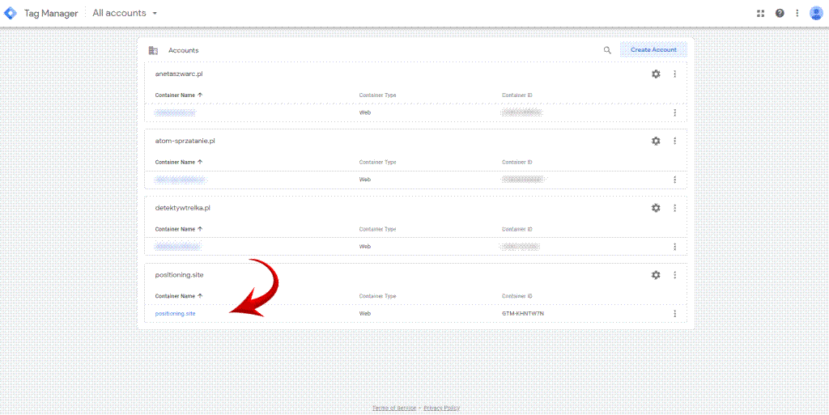Open settings gear for detektywtrelka.pl account

point(656,208)
